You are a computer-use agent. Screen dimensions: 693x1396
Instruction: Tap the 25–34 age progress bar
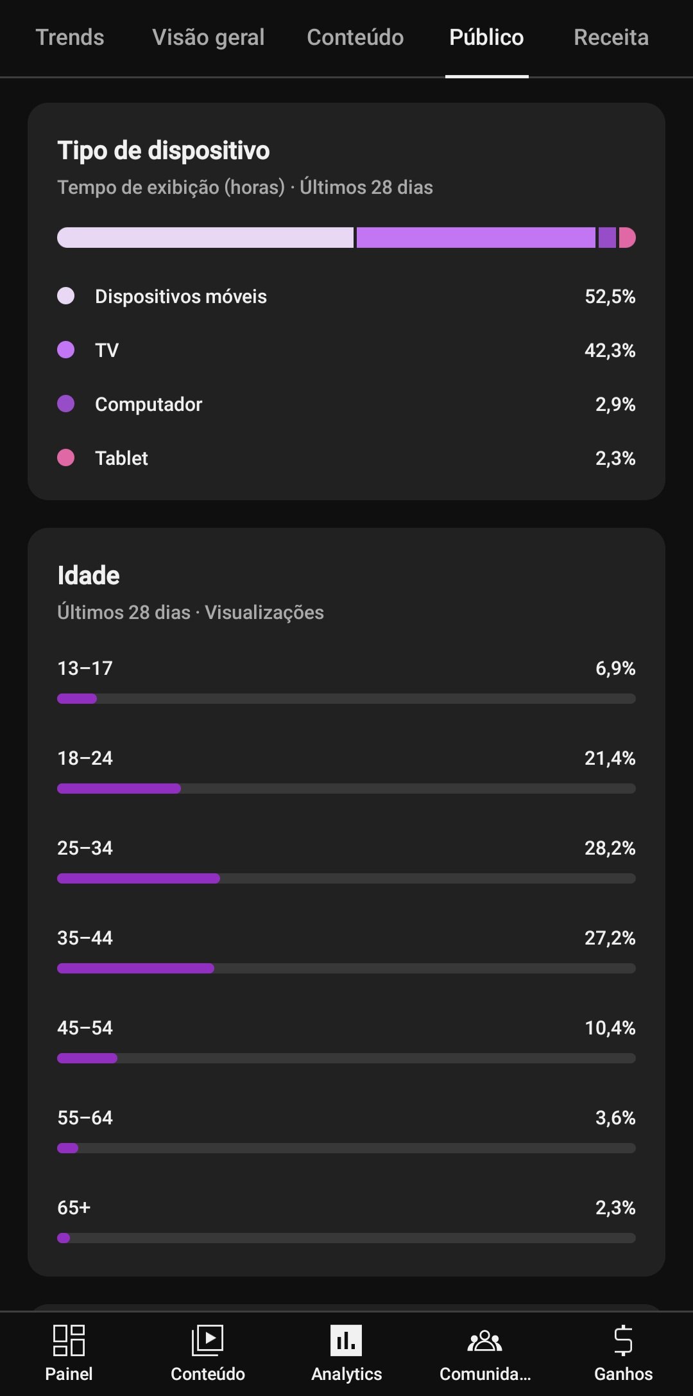pyautogui.click(x=346, y=878)
